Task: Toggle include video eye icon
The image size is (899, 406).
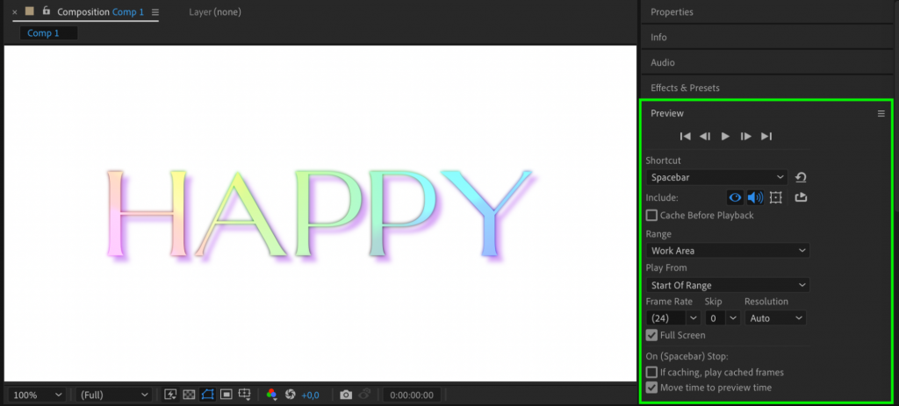Action: (x=735, y=197)
